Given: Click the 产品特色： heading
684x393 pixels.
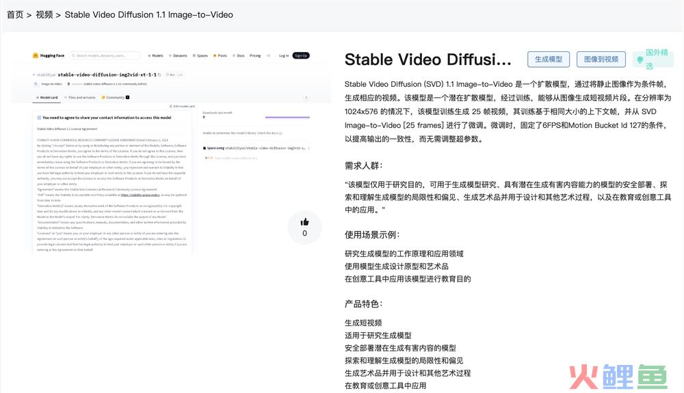Looking at the screenshot, I should click(x=364, y=303).
